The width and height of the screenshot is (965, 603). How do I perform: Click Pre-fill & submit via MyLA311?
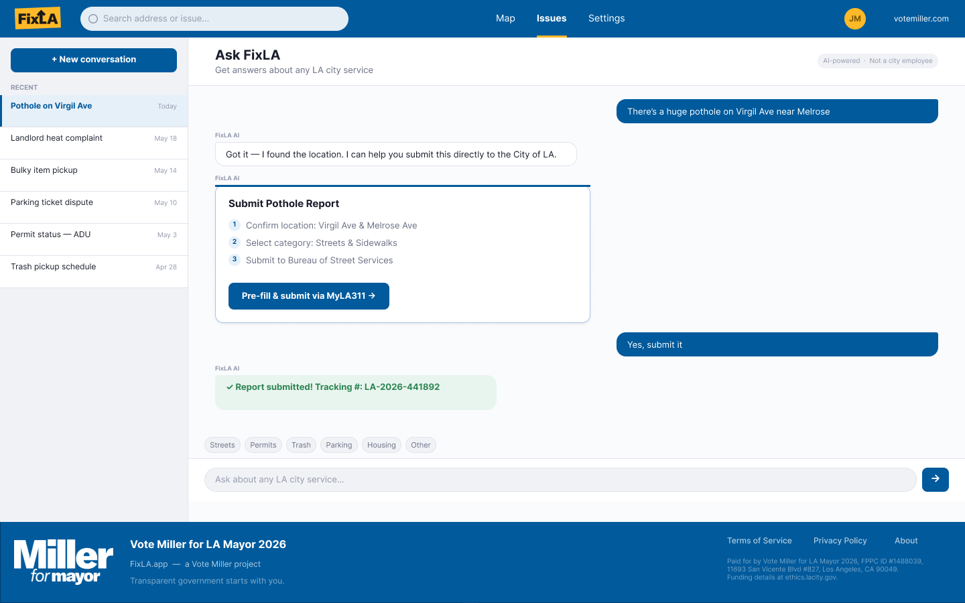[x=309, y=296]
